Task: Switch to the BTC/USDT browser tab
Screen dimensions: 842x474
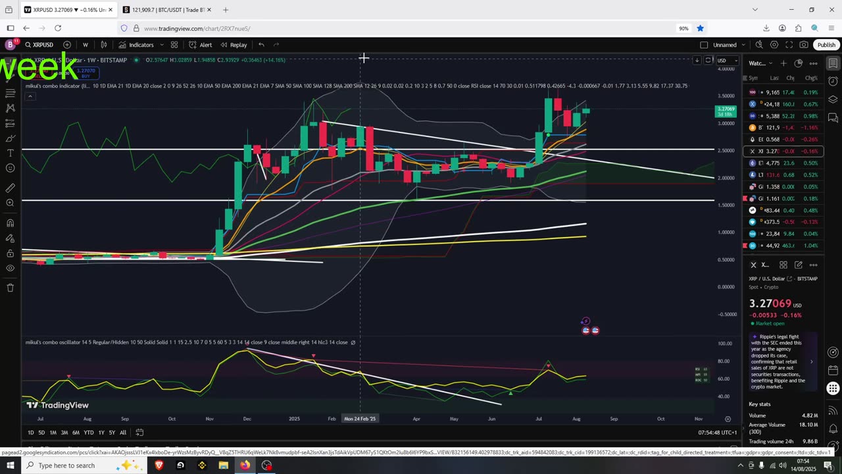Action: point(168,10)
